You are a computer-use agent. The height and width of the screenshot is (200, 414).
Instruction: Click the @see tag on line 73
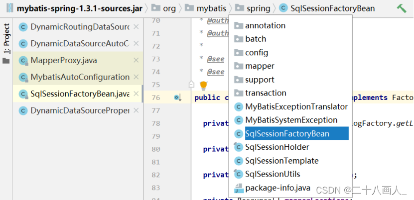pos(216,59)
